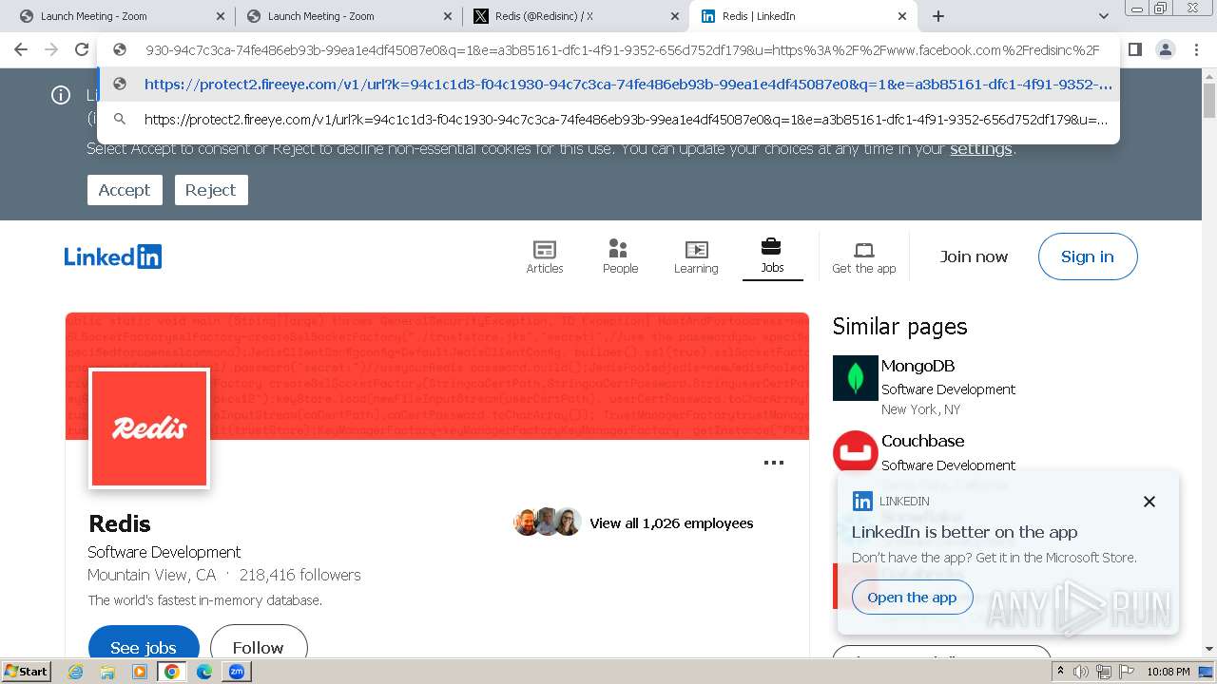Click the employee avatars group
This screenshot has width=1217, height=684.
coord(548,522)
